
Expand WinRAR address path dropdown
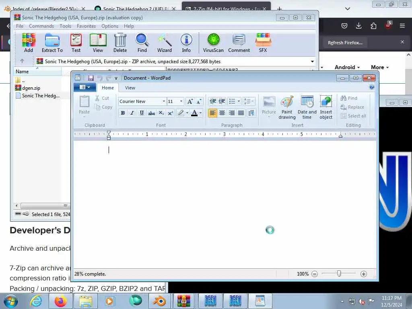[312, 62]
